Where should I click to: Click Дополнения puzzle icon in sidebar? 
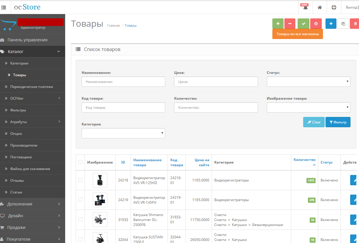(2, 204)
